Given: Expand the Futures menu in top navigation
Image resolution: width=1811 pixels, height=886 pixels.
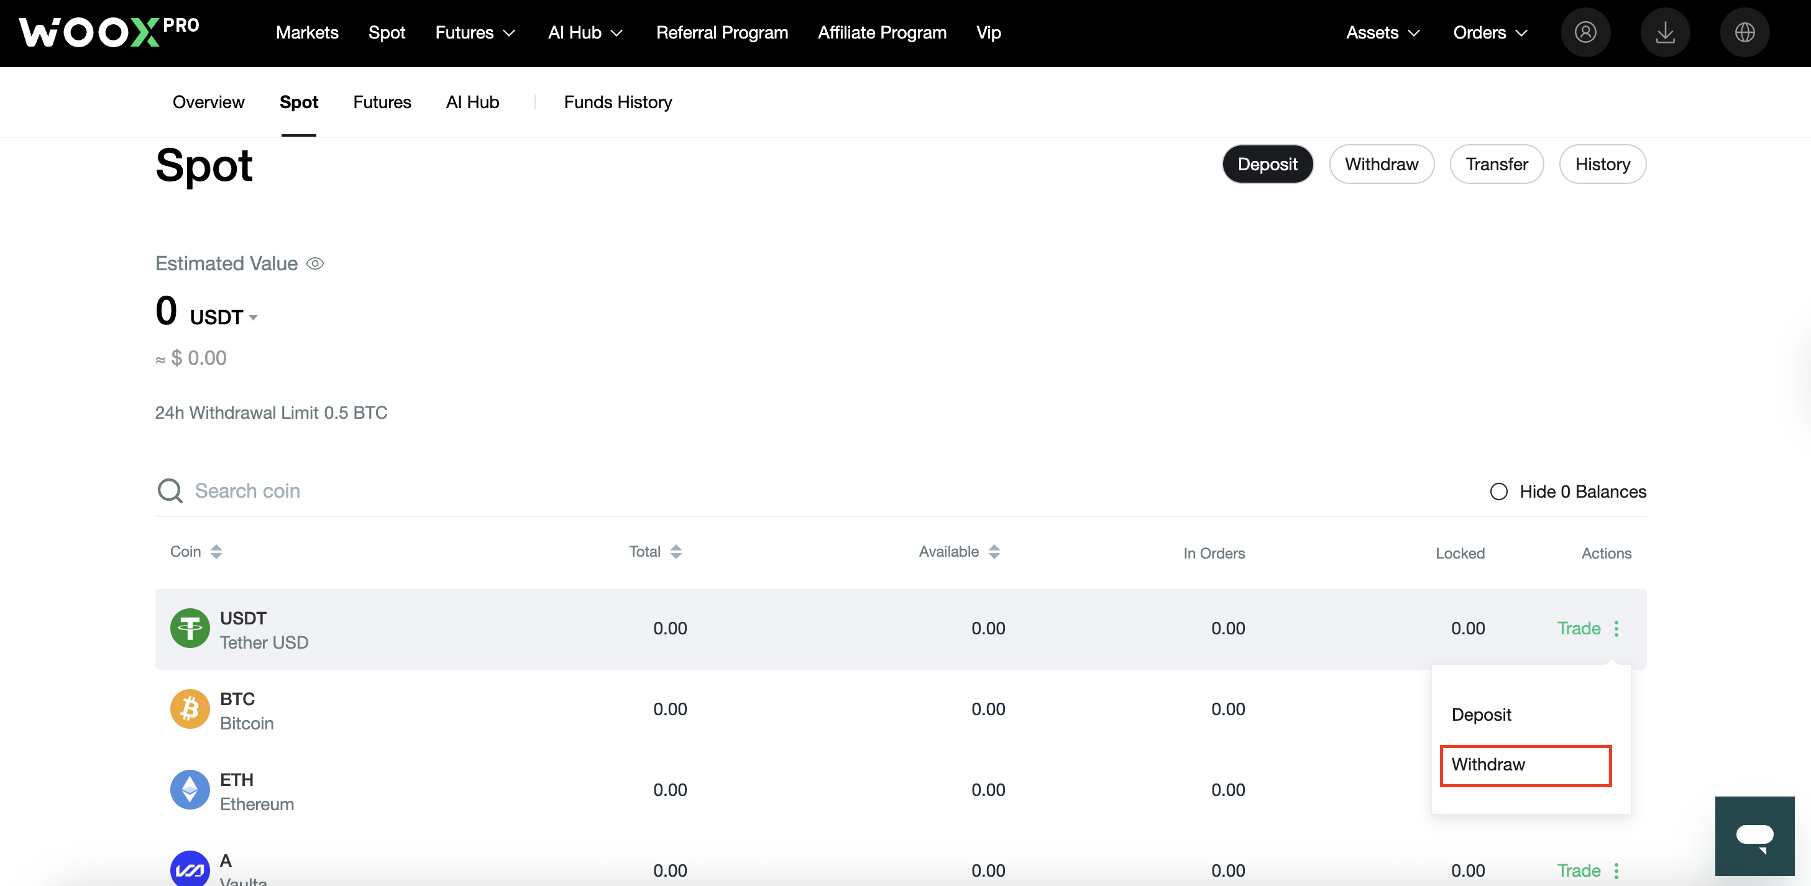Looking at the screenshot, I should click(x=475, y=32).
